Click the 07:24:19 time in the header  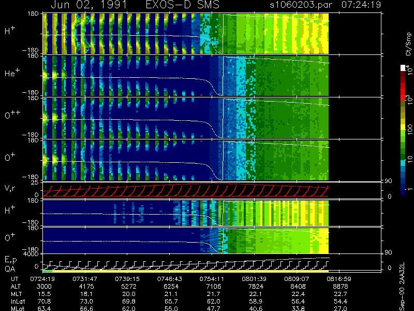(361, 5)
